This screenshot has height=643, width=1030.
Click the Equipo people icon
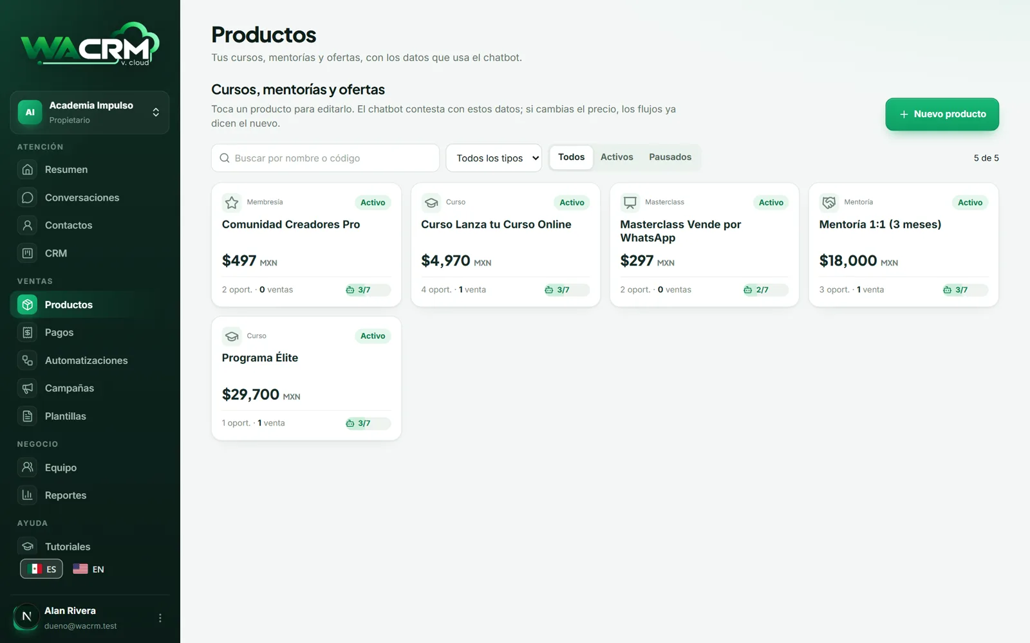point(28,467)
